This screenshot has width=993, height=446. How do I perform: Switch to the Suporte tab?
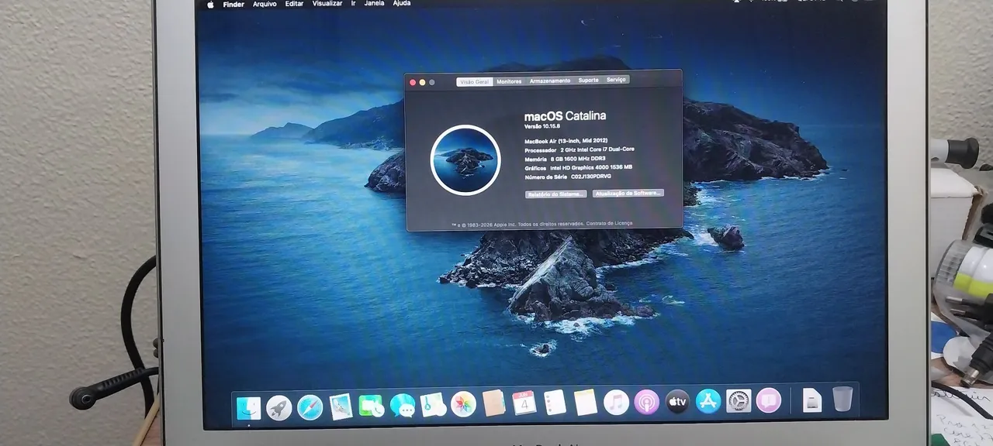point(588,80)
